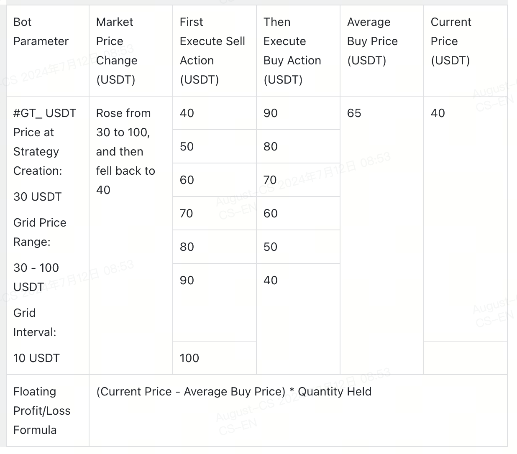The width and height of the screenshot is (517, 454).
Task: Click the "Floating Profit/Loss Formula" cell
Action: coord(42,411)
